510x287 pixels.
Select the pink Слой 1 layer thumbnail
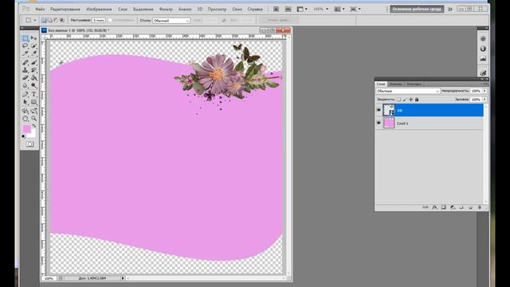click(x=389, y=123)
